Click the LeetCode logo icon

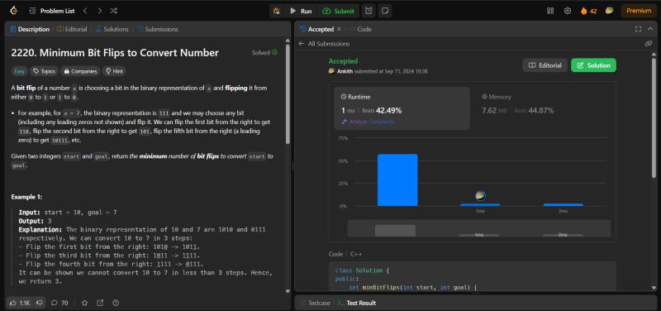tap(14, 11)
